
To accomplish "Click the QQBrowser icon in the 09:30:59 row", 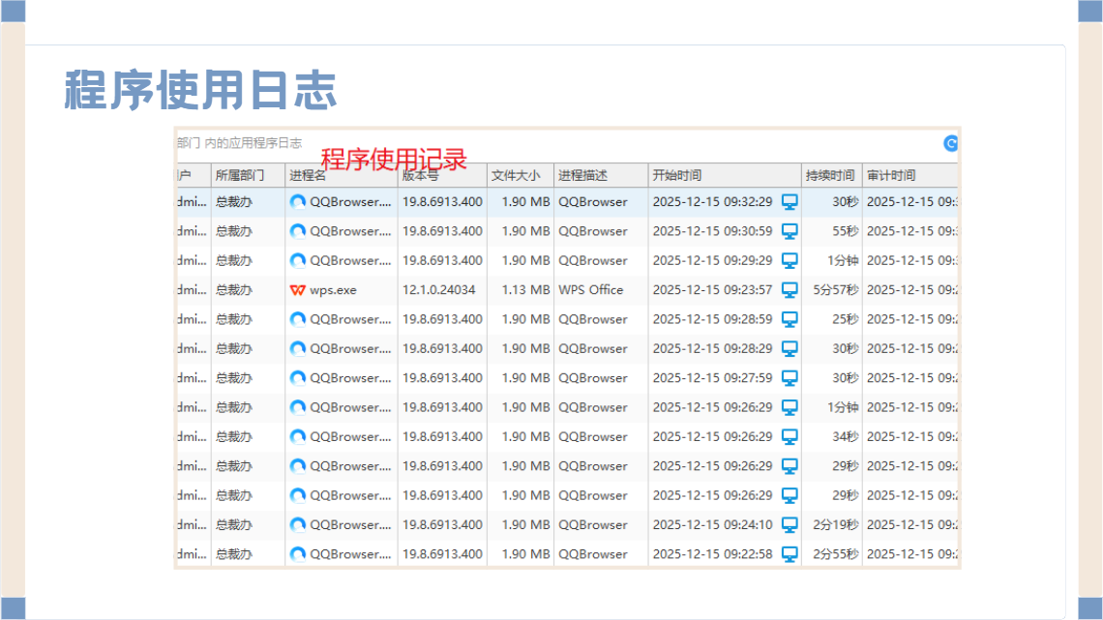I will tap(298, 231).
